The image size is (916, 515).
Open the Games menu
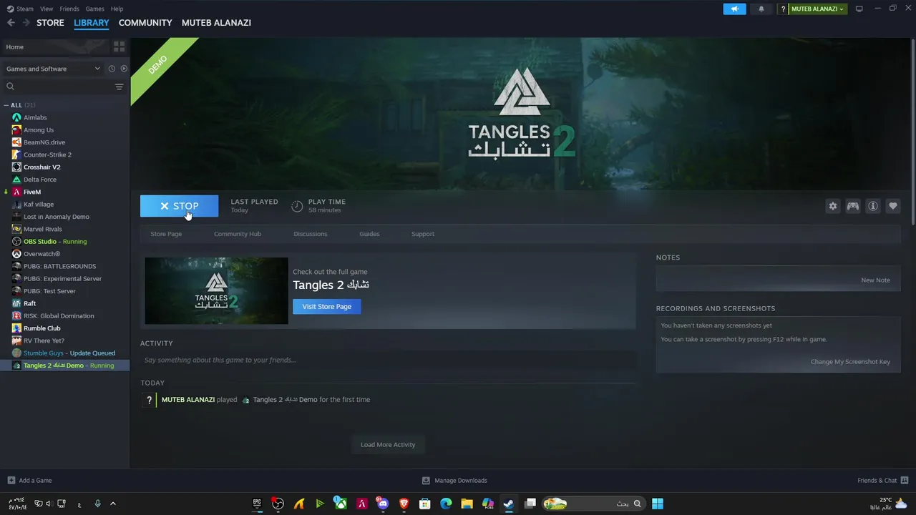tap(94, 9)
